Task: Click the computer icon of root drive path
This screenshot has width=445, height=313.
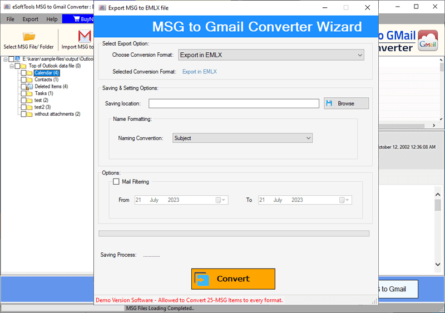Action: coord(18,59)
